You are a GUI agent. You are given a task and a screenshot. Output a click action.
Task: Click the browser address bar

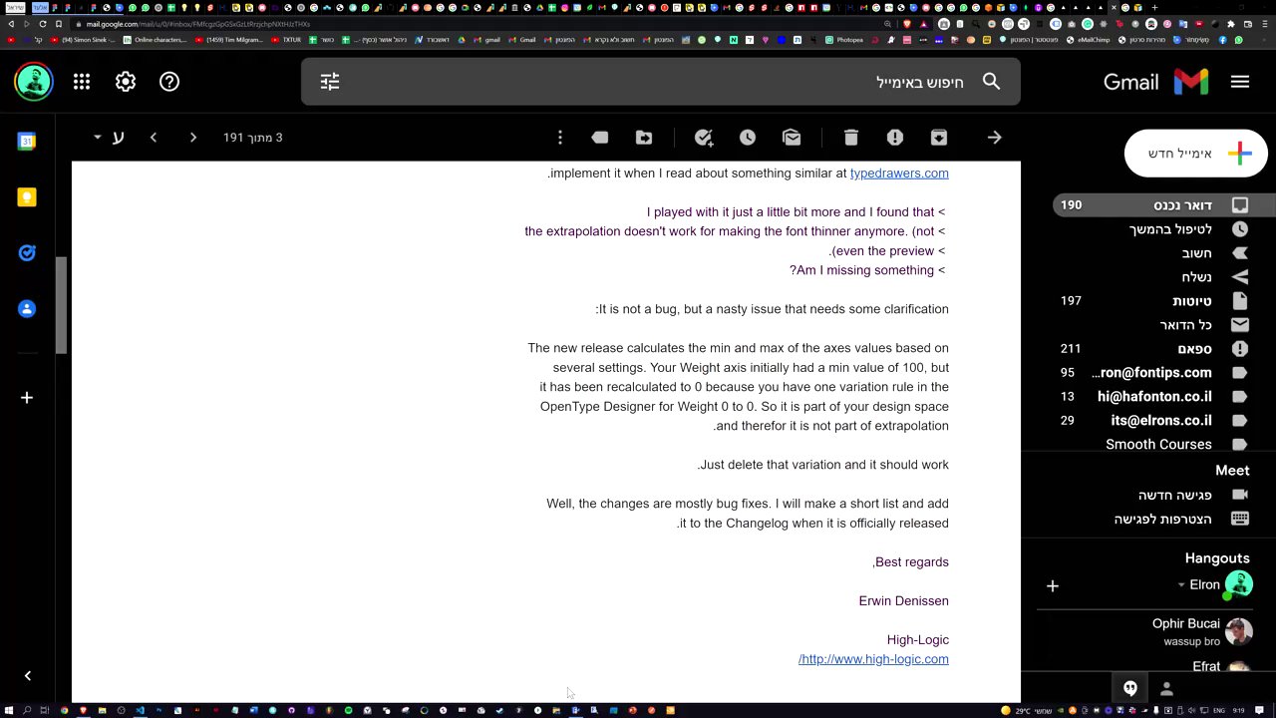pos(478,24)
